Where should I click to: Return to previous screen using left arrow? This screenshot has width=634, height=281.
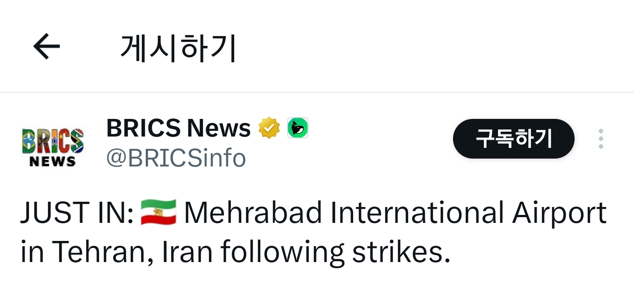coord(45,45)
